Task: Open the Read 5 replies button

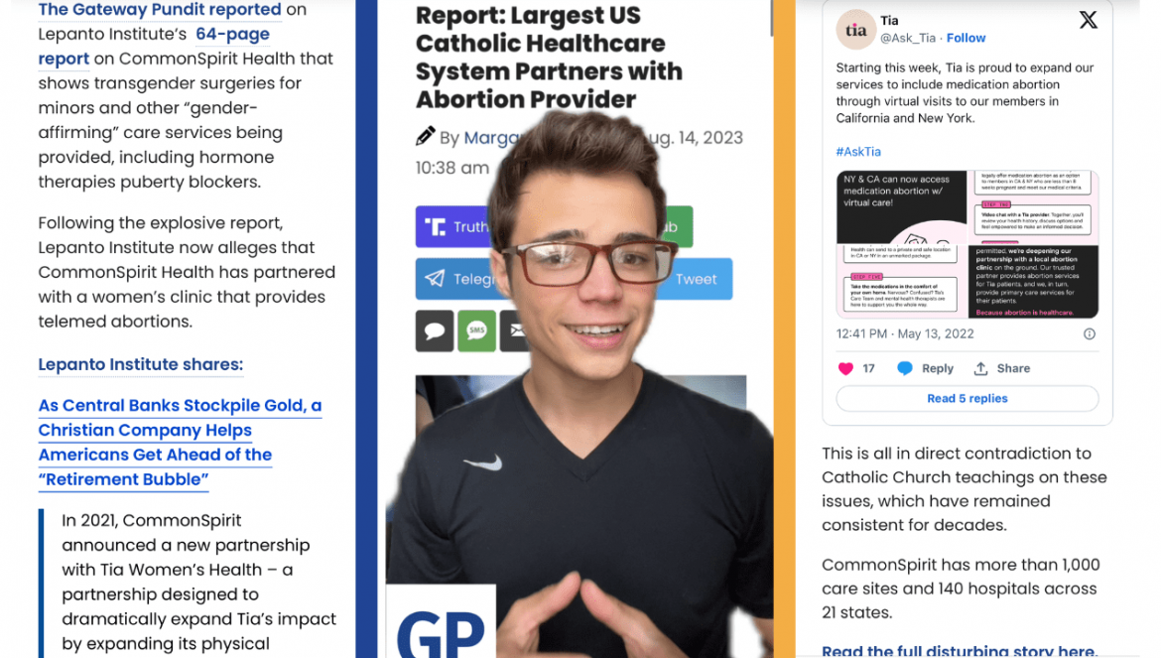Action: click(967, 398)
